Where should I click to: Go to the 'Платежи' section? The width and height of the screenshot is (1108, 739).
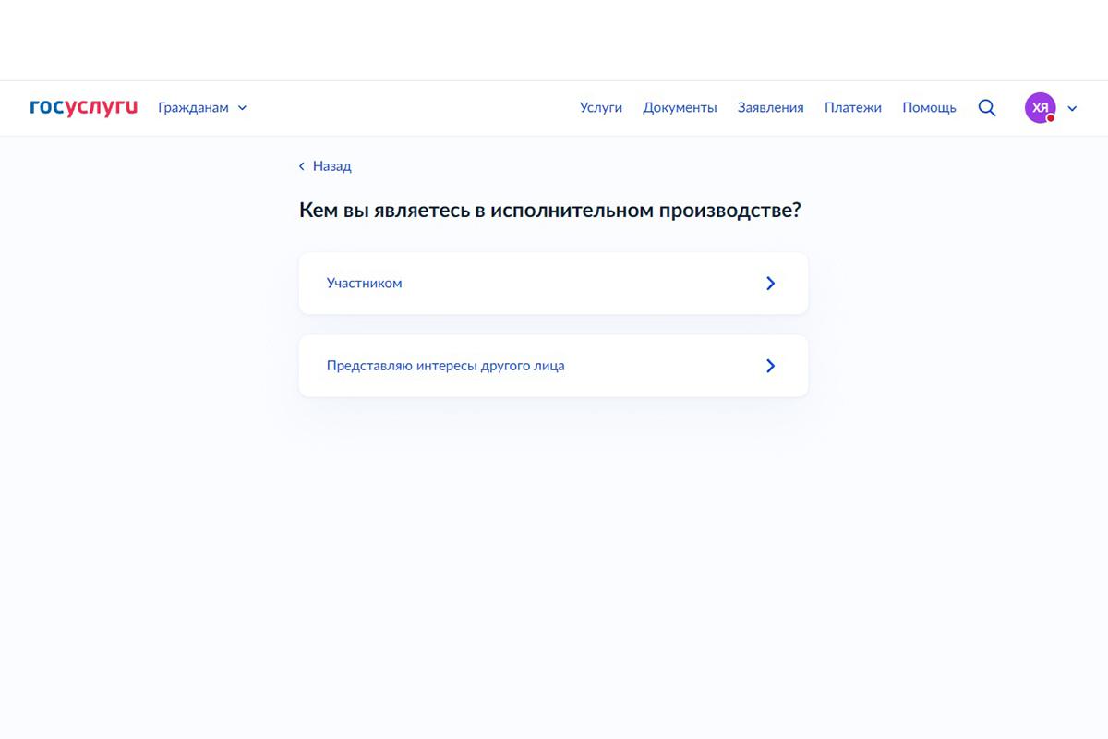tap(852, 107)
